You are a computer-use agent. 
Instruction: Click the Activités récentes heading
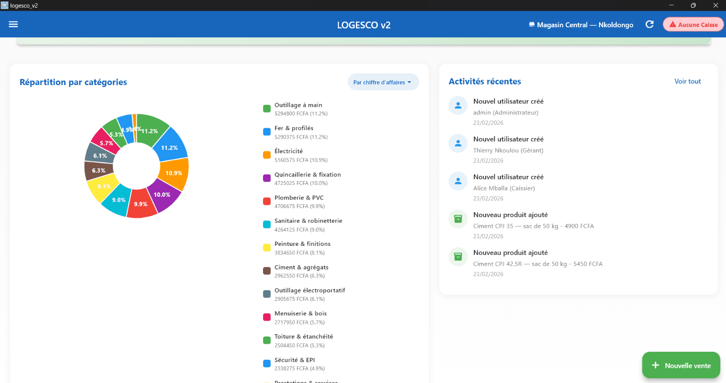pos(485,81)
